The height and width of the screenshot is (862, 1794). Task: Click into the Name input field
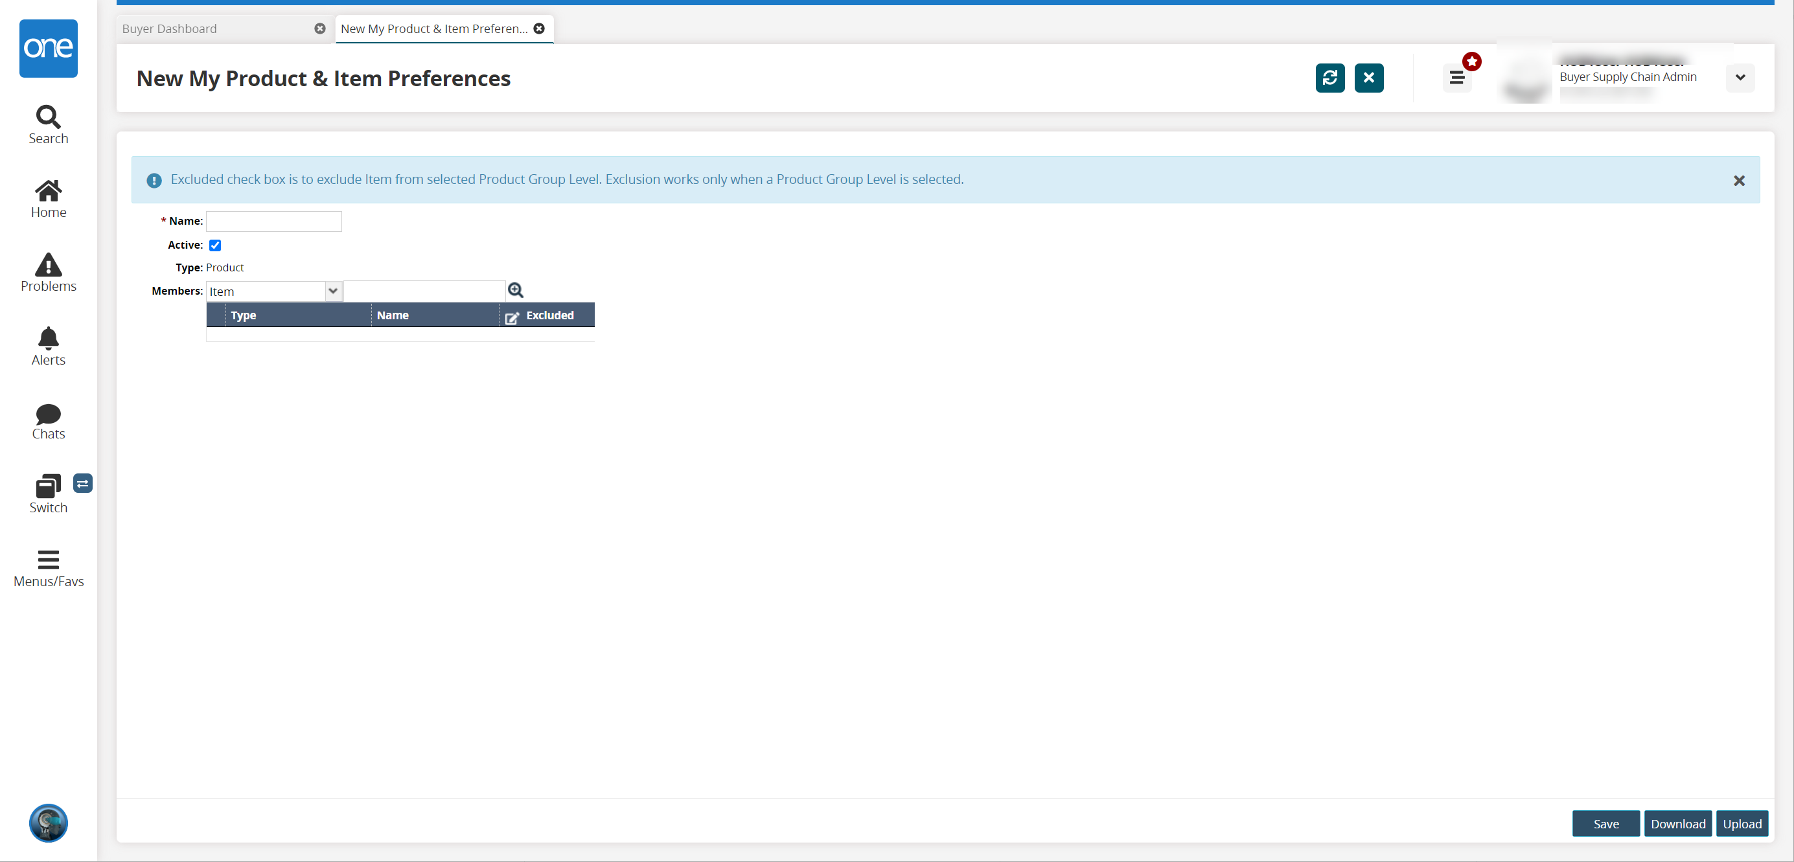tap(273, 221)
